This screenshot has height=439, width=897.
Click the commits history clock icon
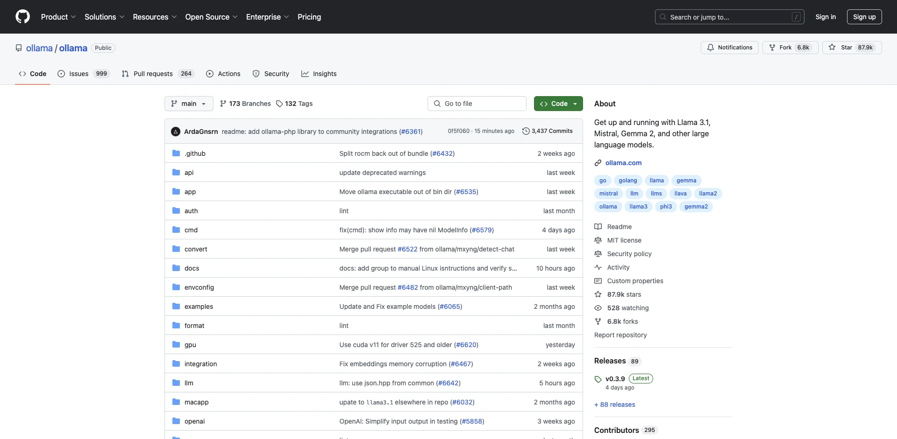point(526,131)
